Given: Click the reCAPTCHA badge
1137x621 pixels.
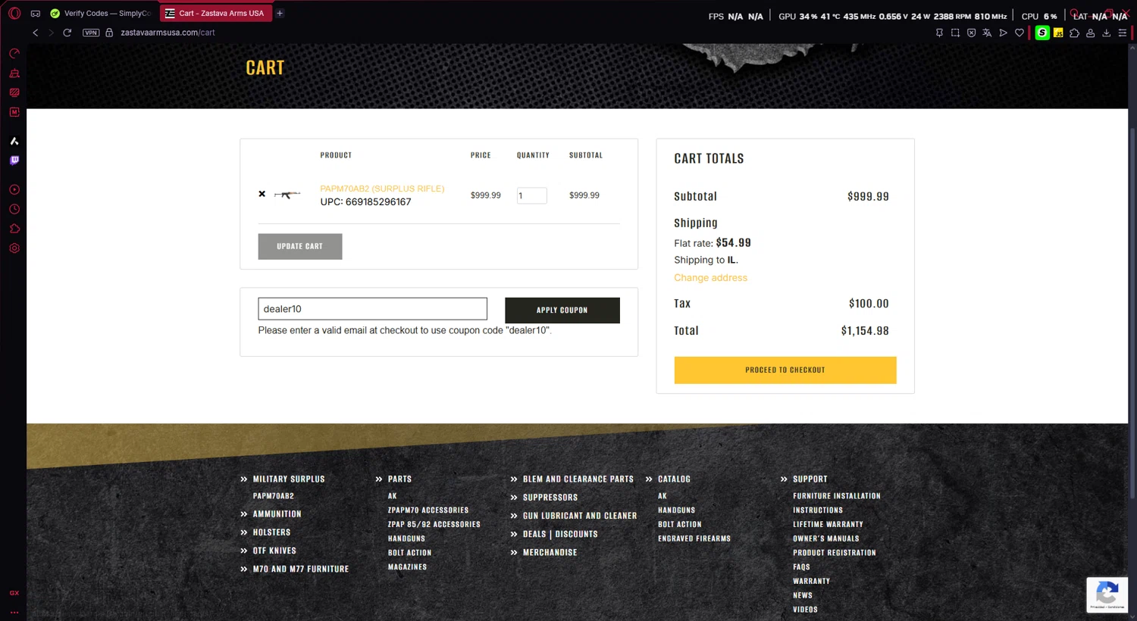Looking at the screenshot, I should 1107,594.
